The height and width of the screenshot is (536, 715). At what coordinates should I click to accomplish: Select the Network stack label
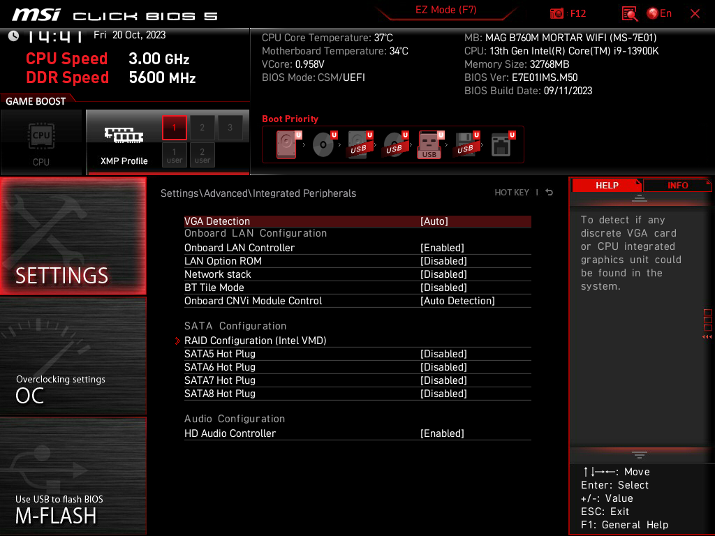tap(218, 274)
